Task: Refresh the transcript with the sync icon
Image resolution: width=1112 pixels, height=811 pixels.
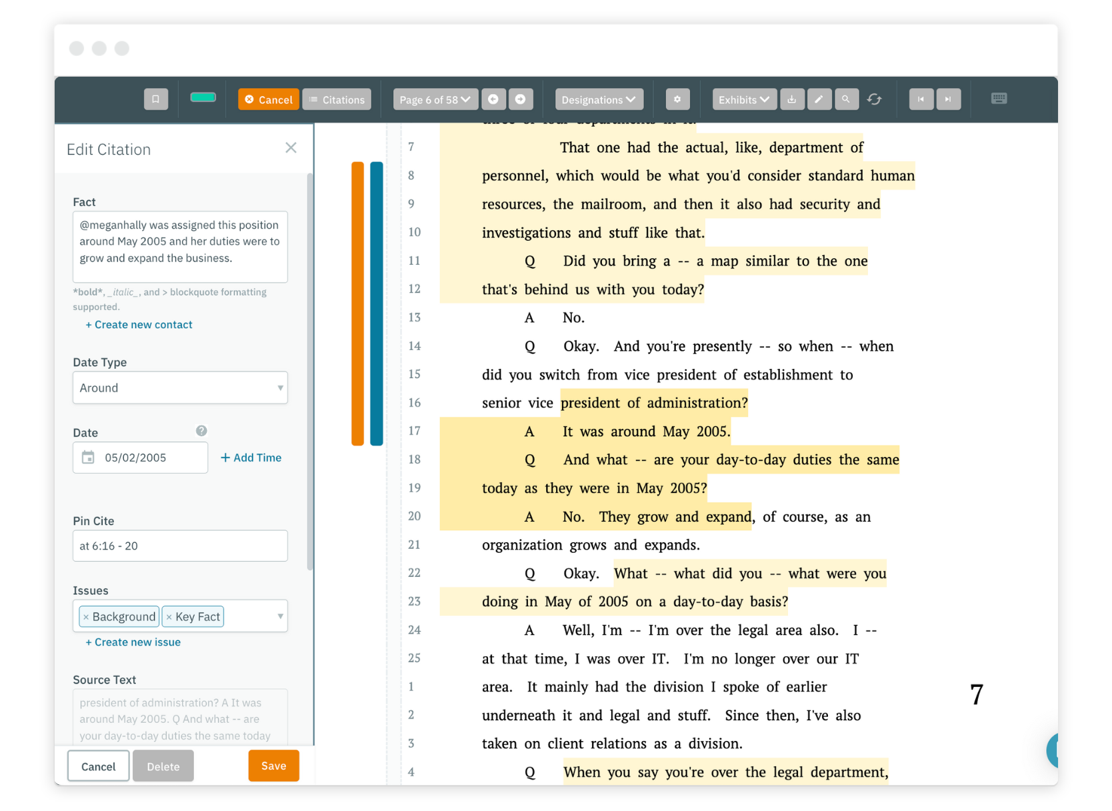Action: [875, 99]
